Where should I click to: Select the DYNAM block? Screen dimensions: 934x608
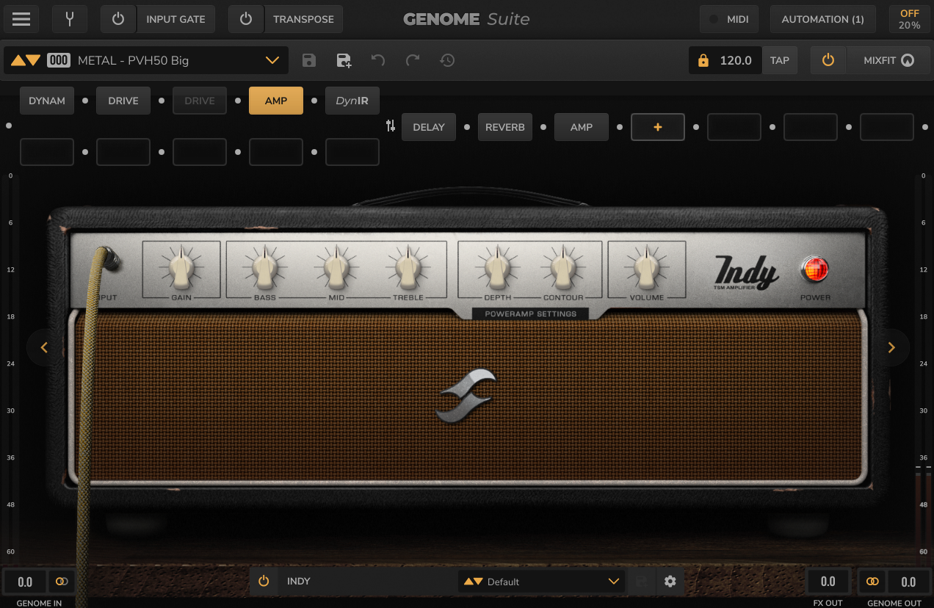[47, 101]
